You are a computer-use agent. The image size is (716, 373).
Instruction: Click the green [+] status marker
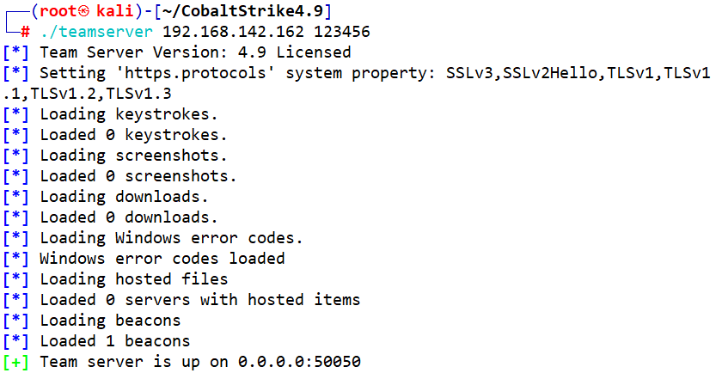(x=15, y=362)
